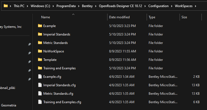The height and width of the screenshot is (110, 207).
Task: Select the NoWorkSpace folder name
Action: tap(53, 51)
